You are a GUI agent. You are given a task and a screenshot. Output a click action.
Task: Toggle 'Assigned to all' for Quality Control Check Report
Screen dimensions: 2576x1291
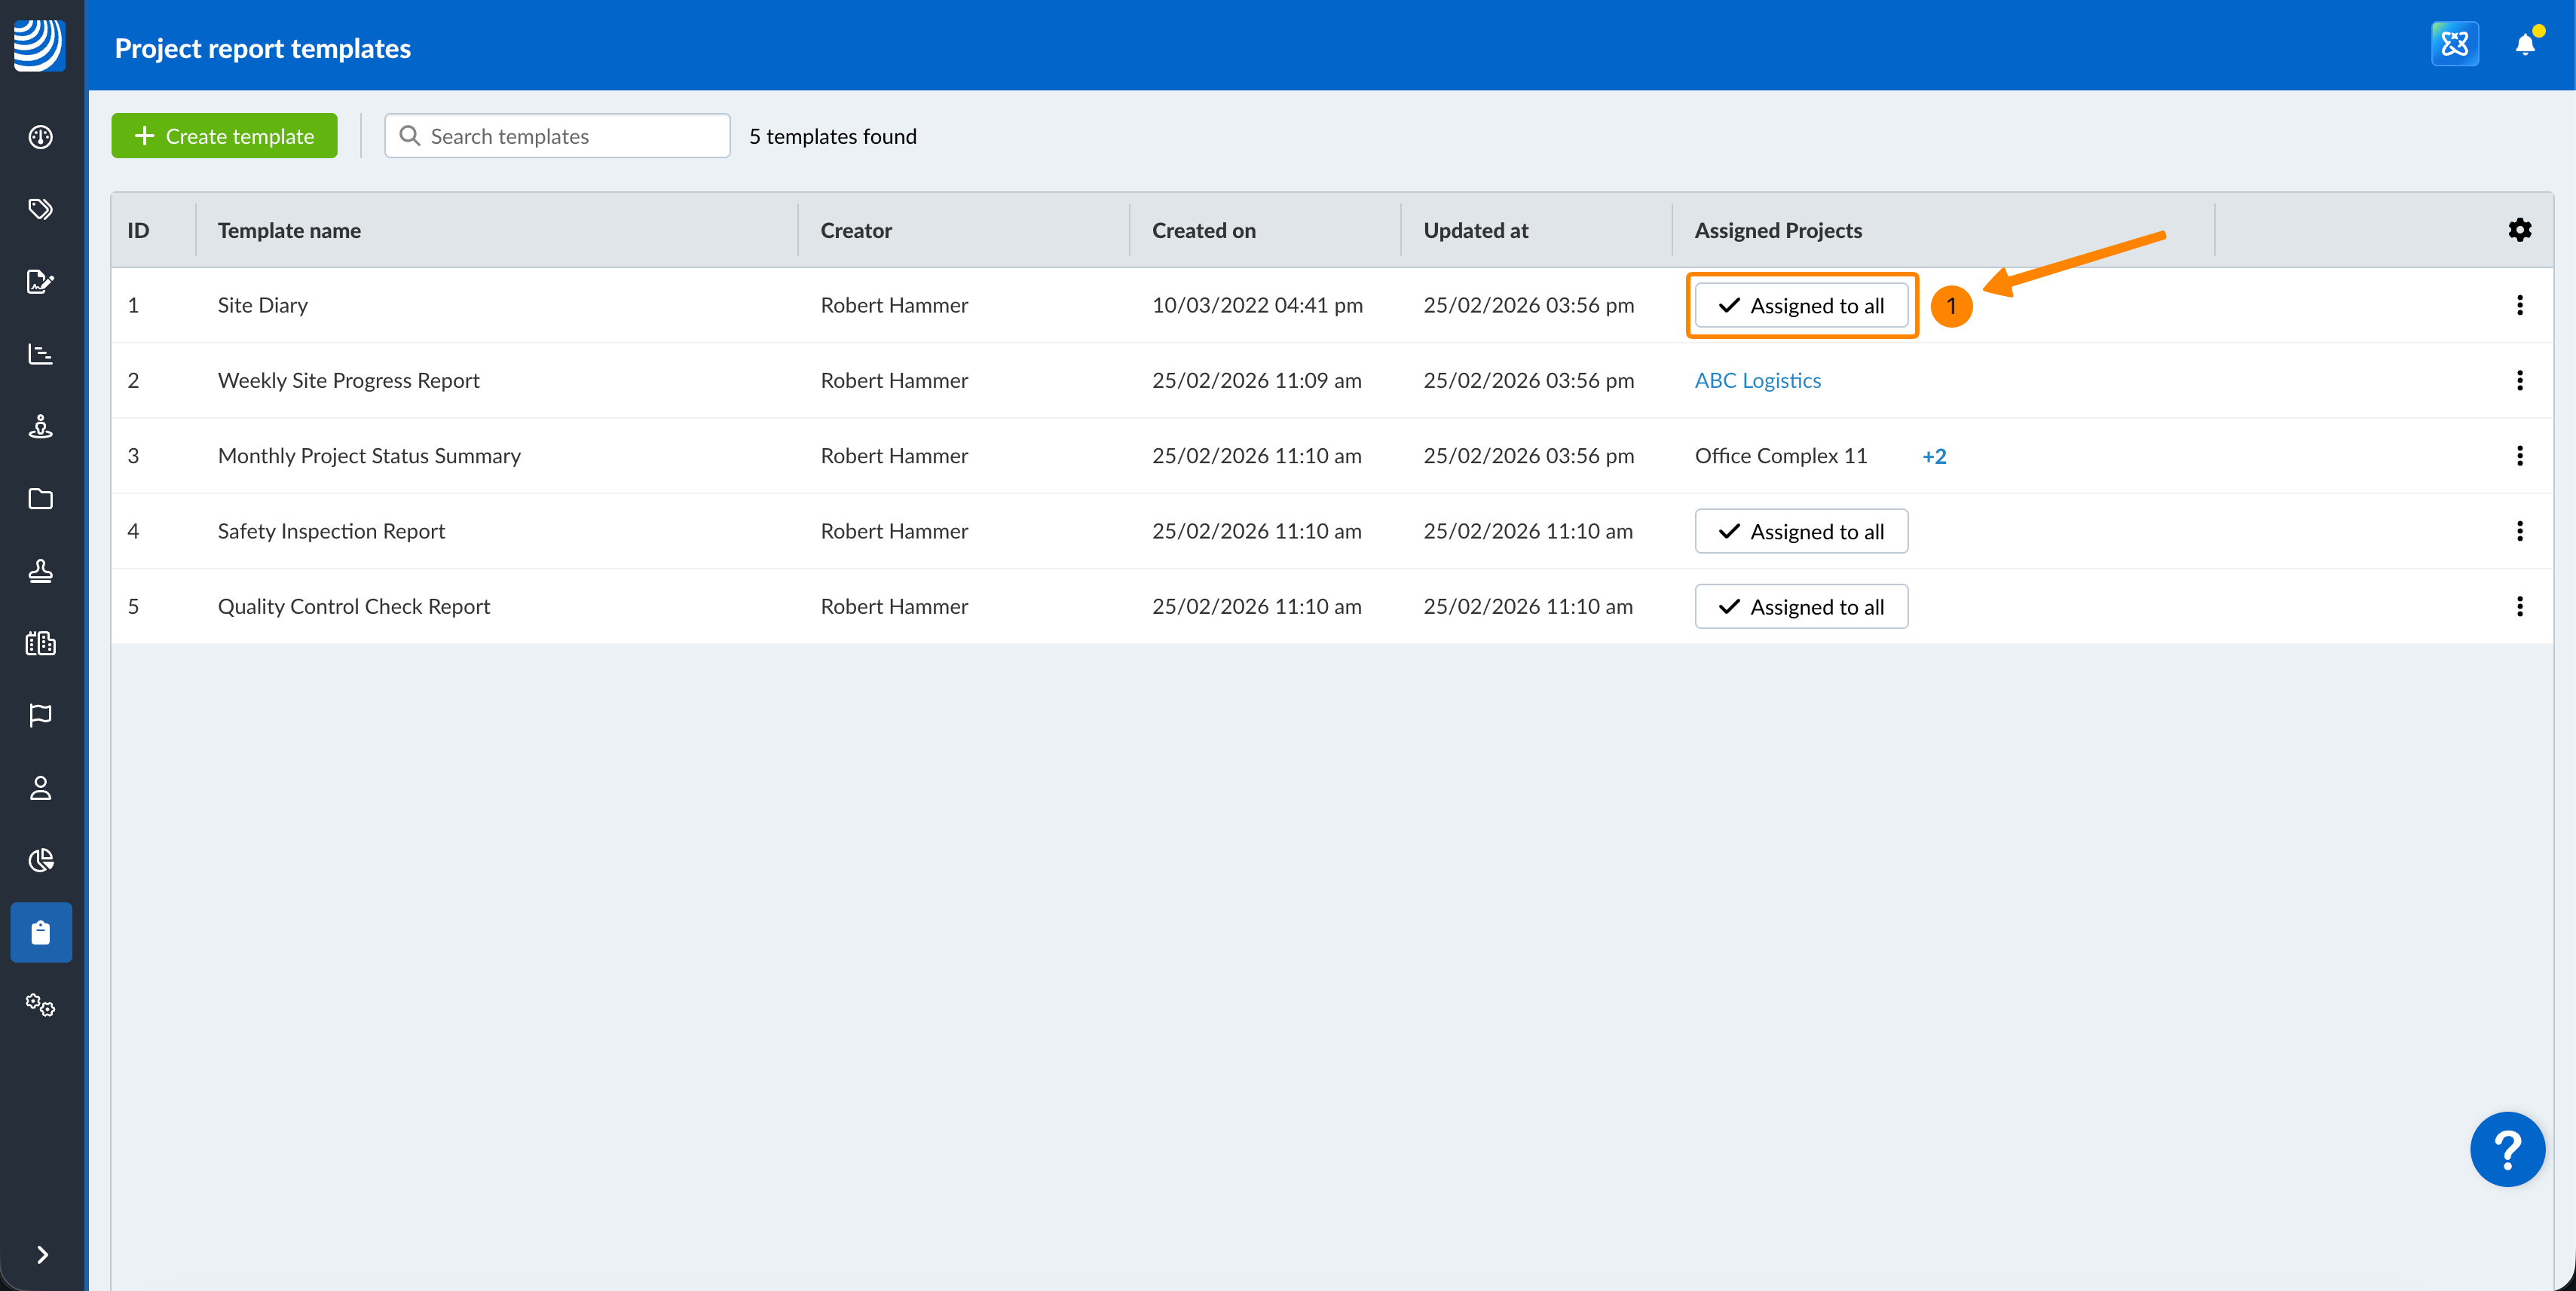(1800, 606)
